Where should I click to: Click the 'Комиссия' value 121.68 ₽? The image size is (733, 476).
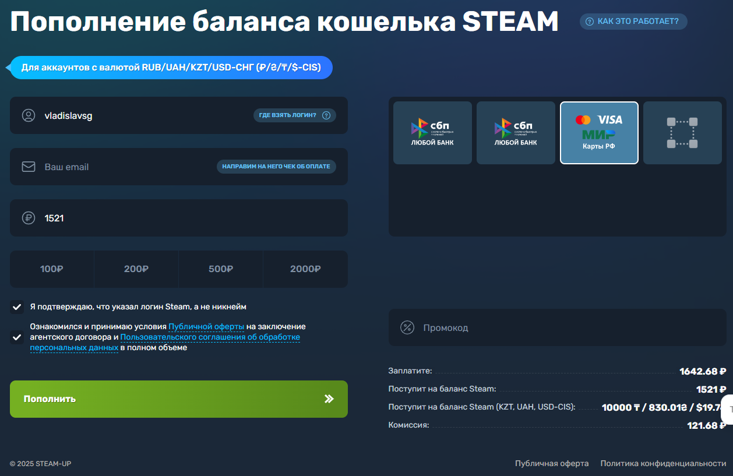(707, 425)
